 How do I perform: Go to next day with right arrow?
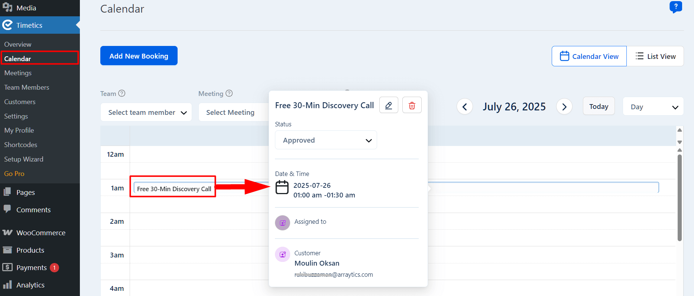pyautogui.click(x=564, y=107)
